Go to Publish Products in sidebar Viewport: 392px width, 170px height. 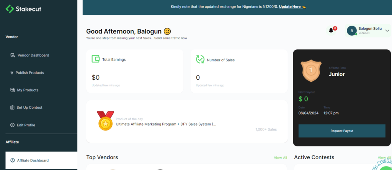(x=29, y=73)
